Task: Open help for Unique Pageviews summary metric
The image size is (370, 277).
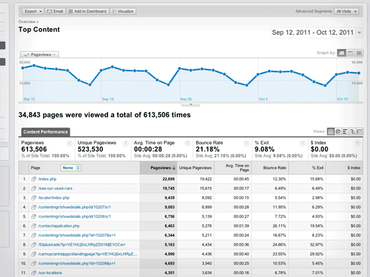Action: [126, 143]
